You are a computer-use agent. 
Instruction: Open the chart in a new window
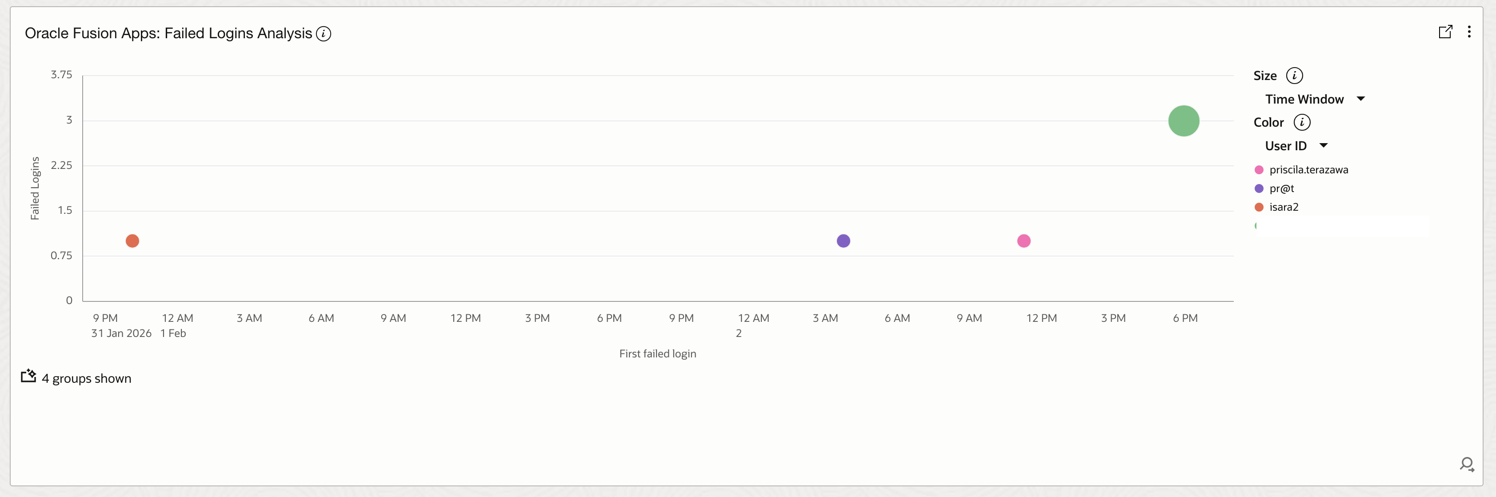pyautogui.click(x=1445, y=32)
